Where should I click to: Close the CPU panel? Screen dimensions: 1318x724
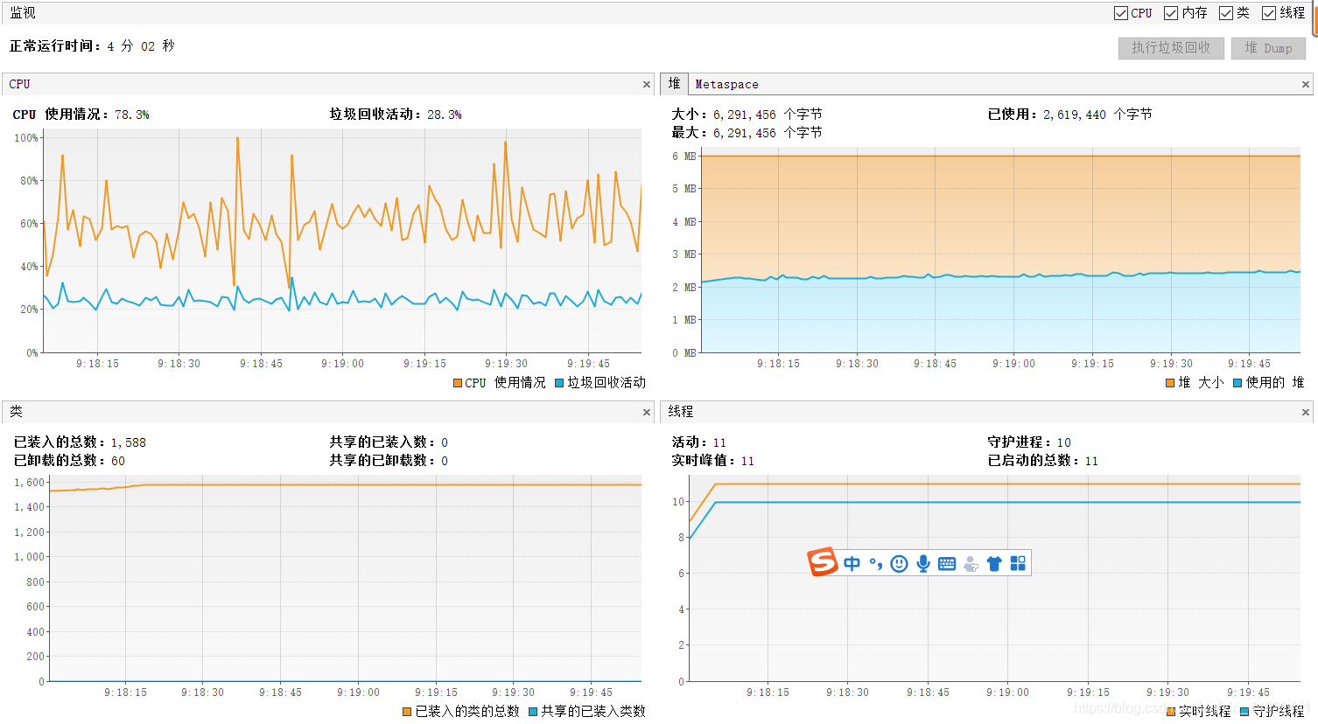pyautogui.click(x=647, y=85)
